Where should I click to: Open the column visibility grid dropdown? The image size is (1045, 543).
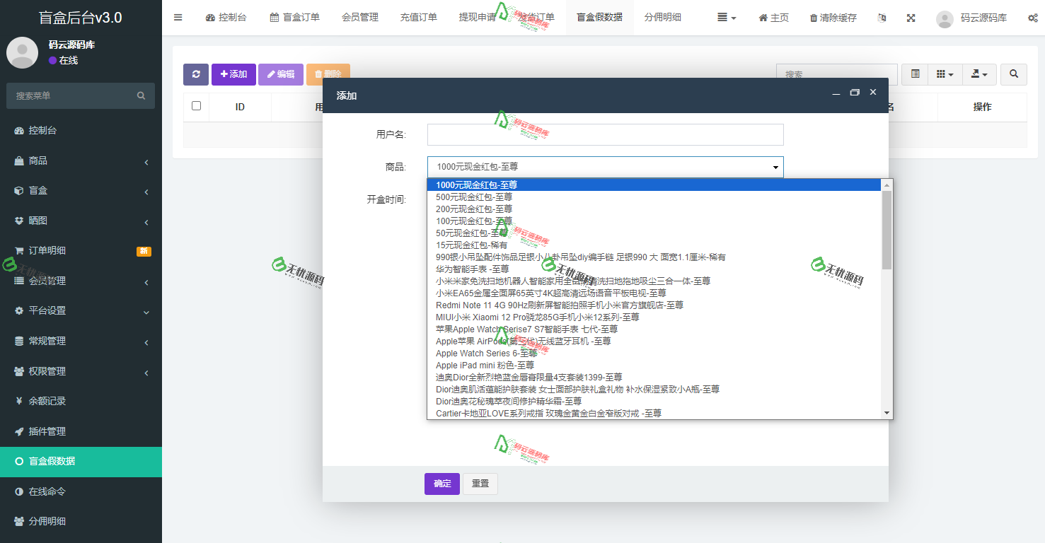(945, 74)
